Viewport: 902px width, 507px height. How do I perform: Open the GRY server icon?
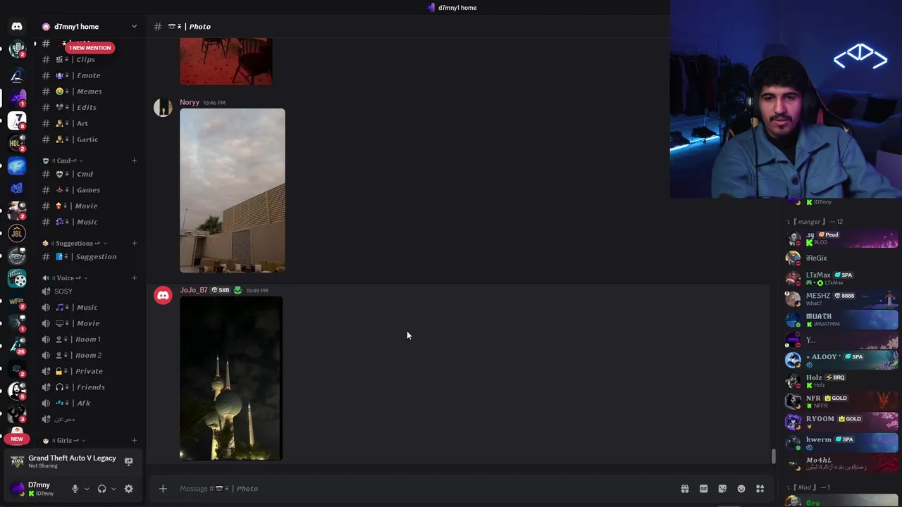click(x=17, y=256)
